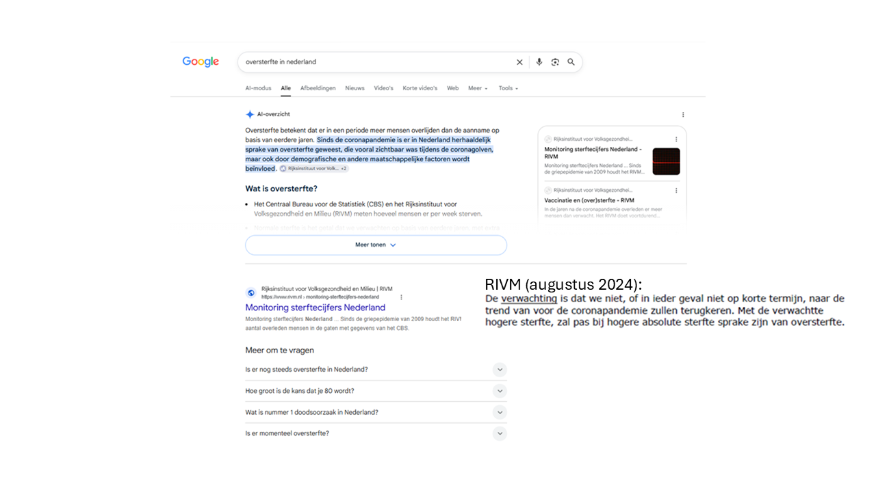The width and height of the screenshot is (876, 492).
Task: Open three-dot menu on Vaccinatie en (over)sterfte card
Action: (x=676, y=191)
